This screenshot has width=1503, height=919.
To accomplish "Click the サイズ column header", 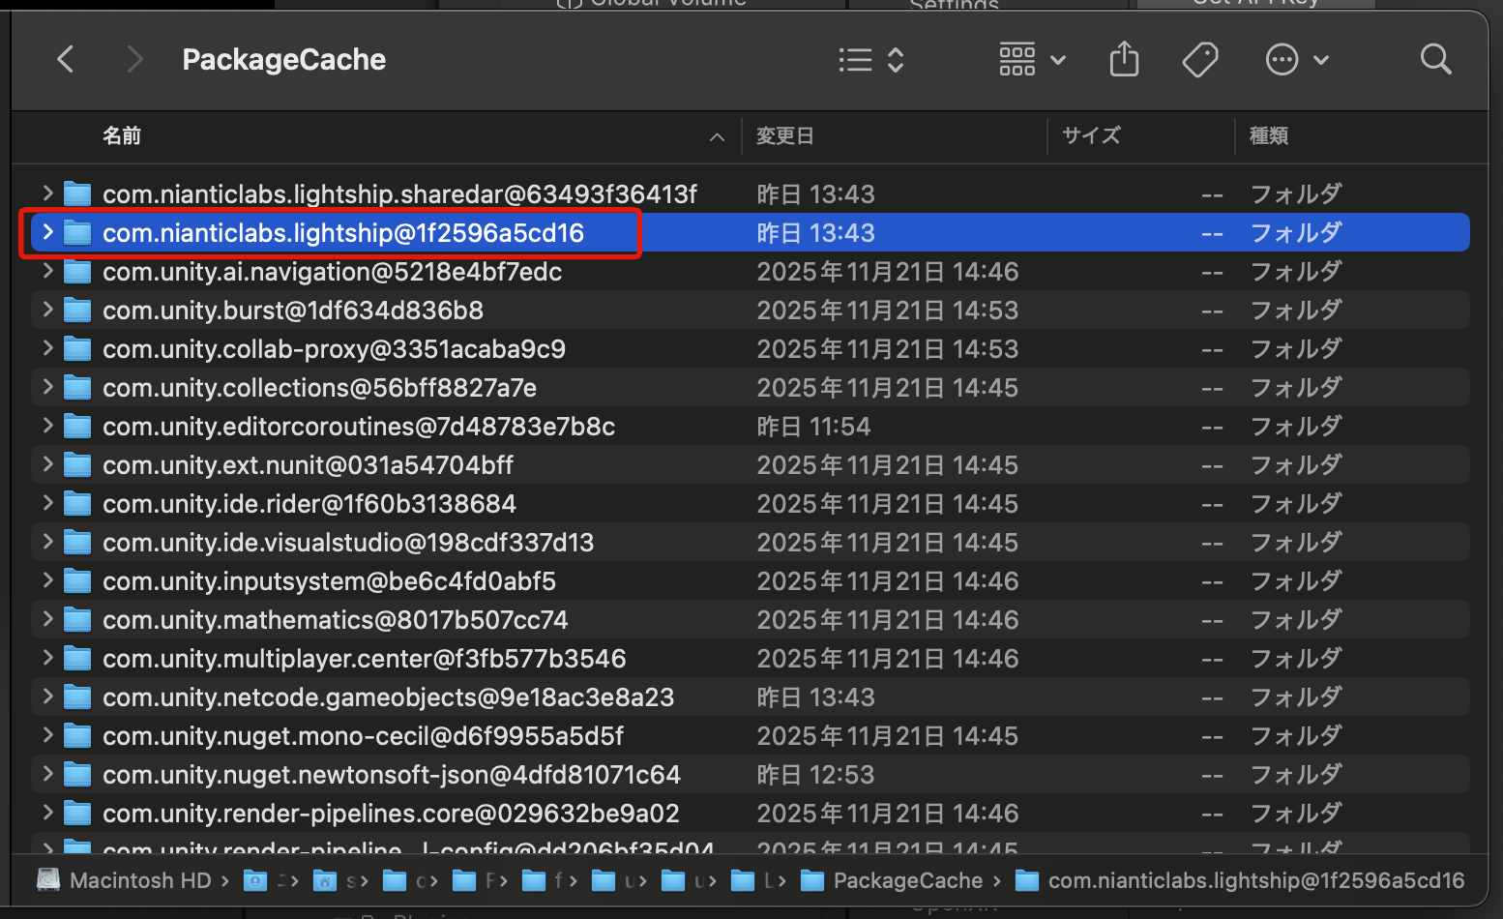I will click(x=1091, y=135).
